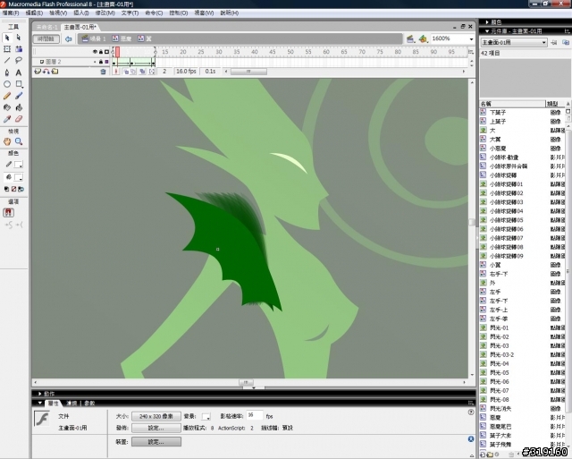
Task: Open Modify Onion Markers button
Action: (152, 72)
